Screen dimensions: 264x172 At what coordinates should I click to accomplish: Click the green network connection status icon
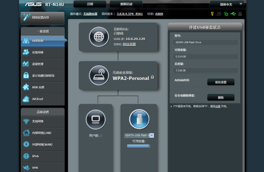click(226, 14)
